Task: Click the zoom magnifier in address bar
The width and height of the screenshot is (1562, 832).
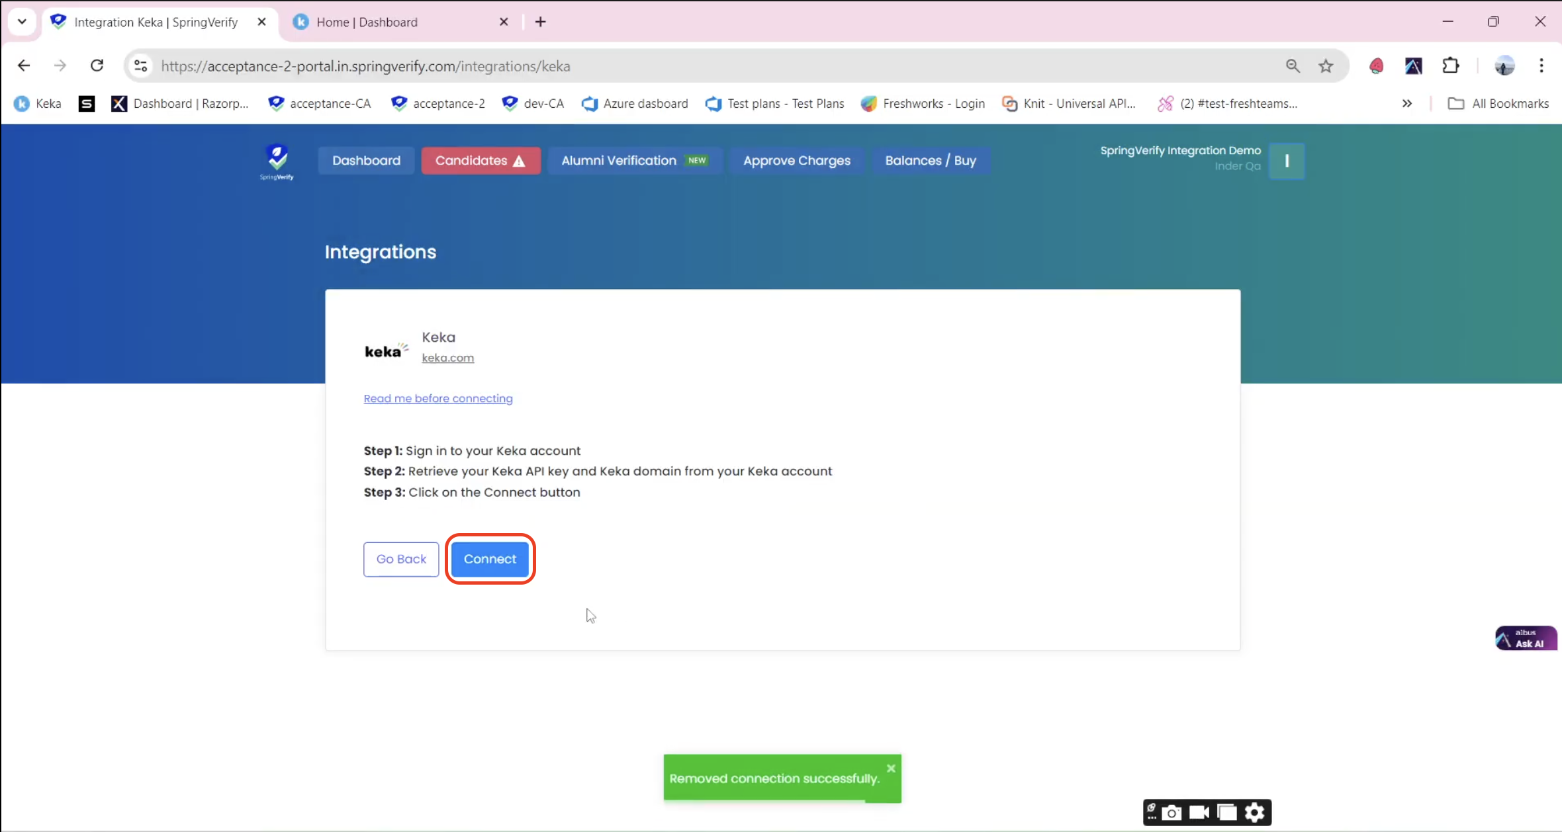Action: click(x=1292, y=65)
